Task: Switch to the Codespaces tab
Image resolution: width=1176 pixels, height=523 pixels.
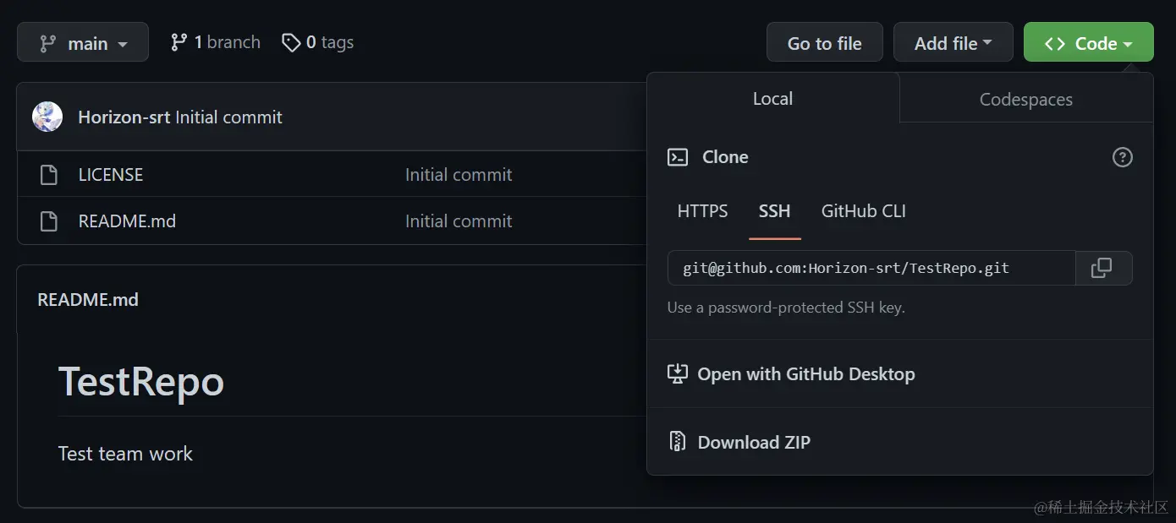Action: click(x=1025, y=100)
